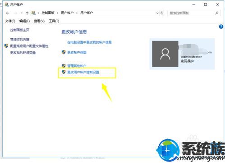Open the 查看(V) menu
Viewport: 225px width, 163px height.
(39, 21)
